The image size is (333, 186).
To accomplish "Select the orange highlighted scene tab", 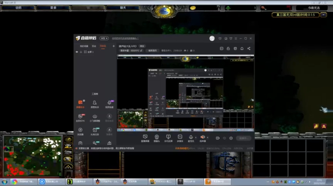I will [x=103, y=46].
